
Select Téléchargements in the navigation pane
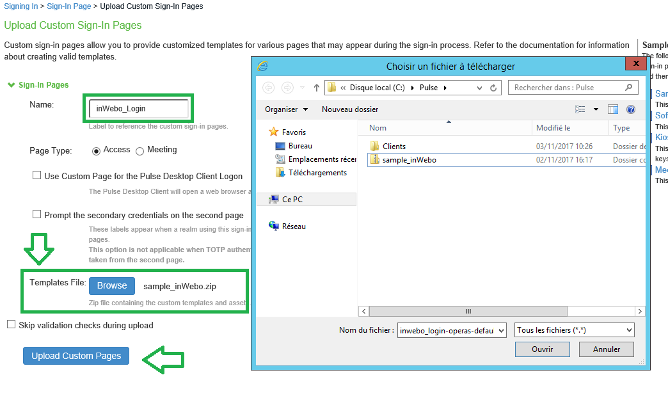(x=317, y=173)
